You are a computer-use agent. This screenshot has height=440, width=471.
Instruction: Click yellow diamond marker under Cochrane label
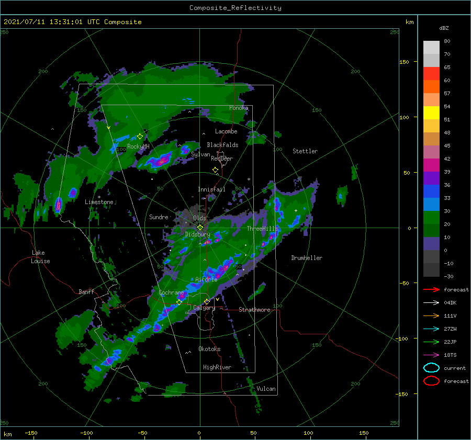click(179, 302)
